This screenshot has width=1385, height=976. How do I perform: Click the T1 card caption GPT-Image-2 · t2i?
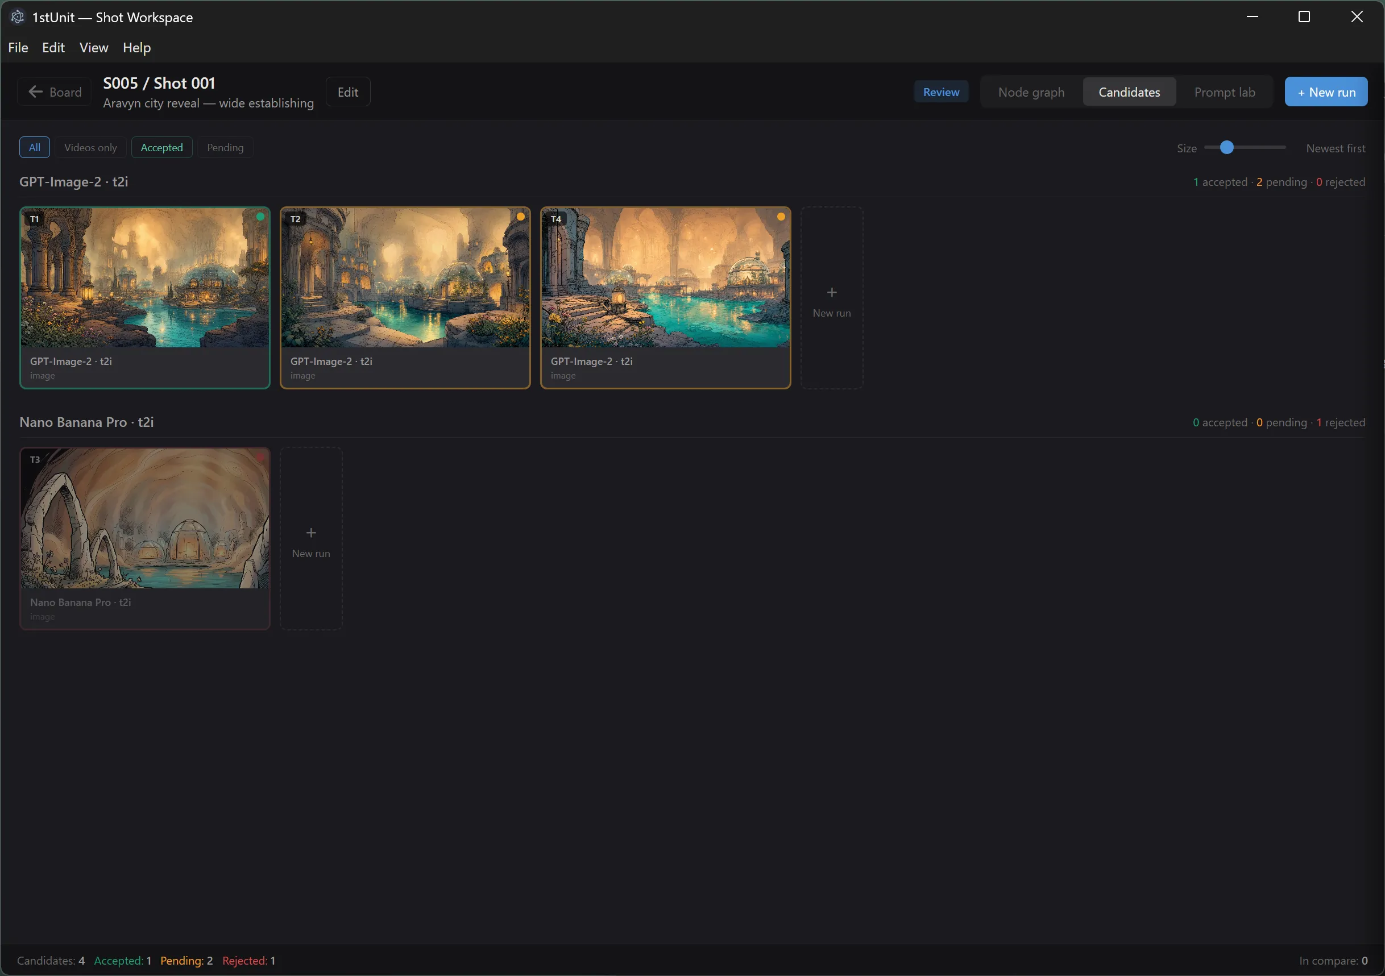tap(71, 362)
